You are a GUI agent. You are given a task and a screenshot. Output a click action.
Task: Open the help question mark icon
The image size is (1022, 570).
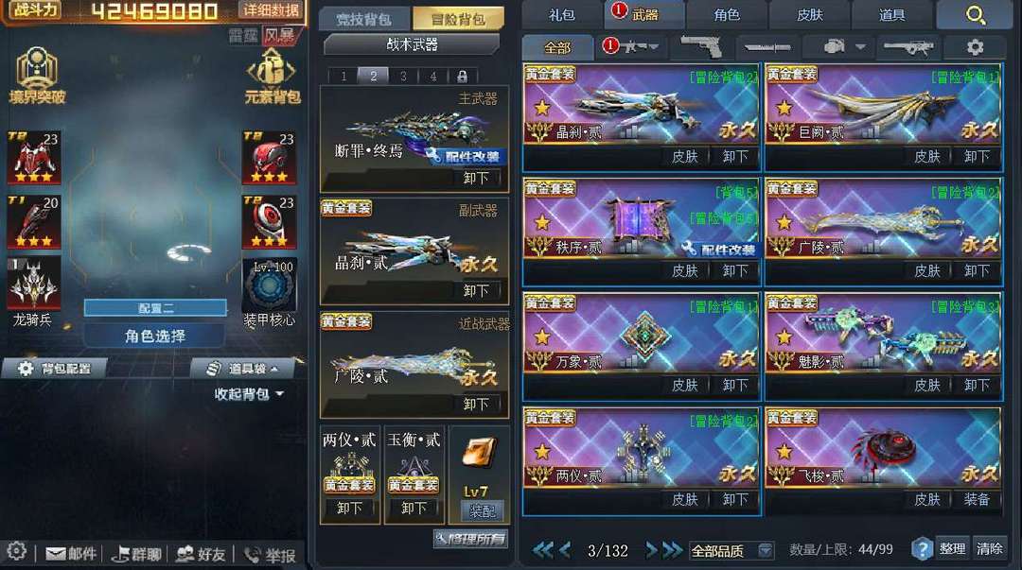[922, 549]
